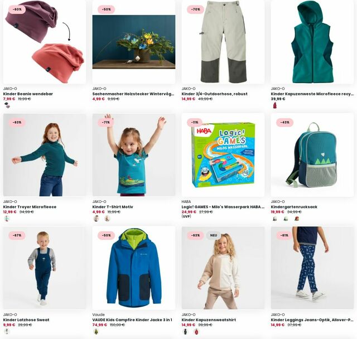Pick the first color variant of Kinder T-Shirt Motiv

[97, 219]
